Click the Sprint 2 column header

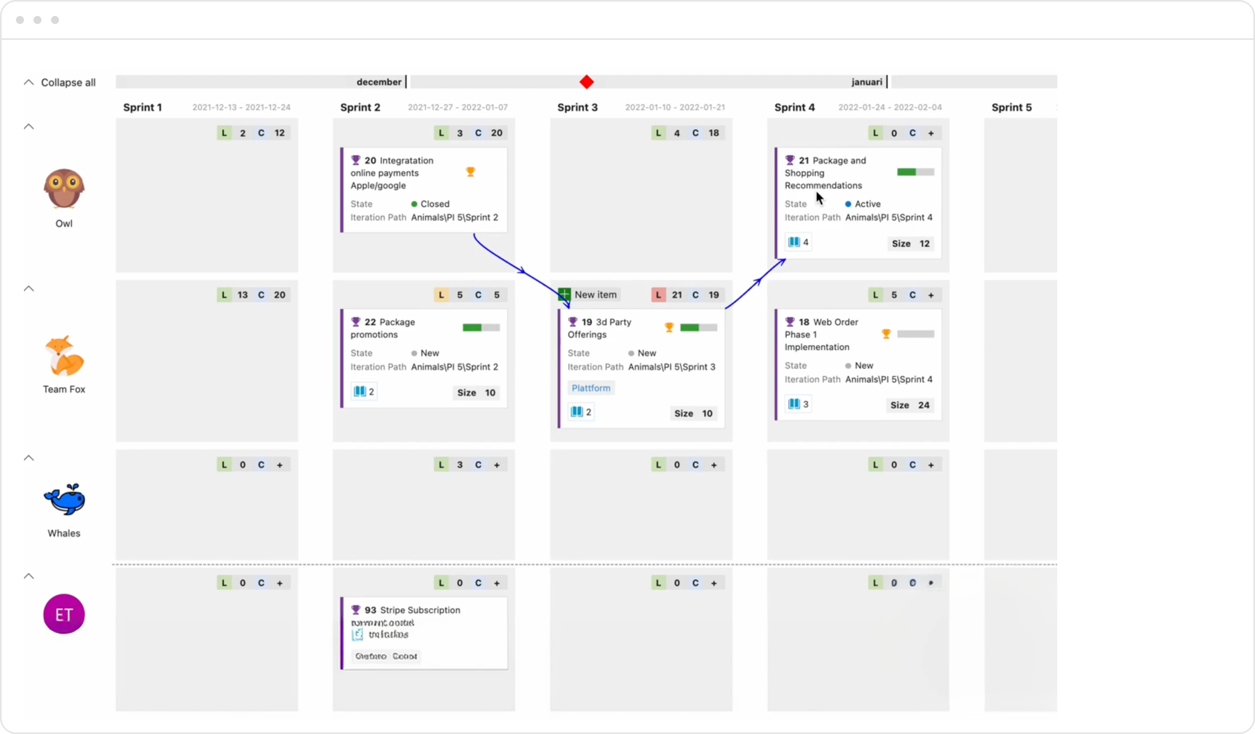pyautogui.click(x=360, y=107)
